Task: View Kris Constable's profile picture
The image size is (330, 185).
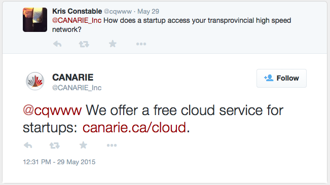Action: click(x=35, y=20)
